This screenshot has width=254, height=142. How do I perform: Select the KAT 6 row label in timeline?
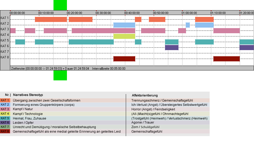[x=5, y=46]
